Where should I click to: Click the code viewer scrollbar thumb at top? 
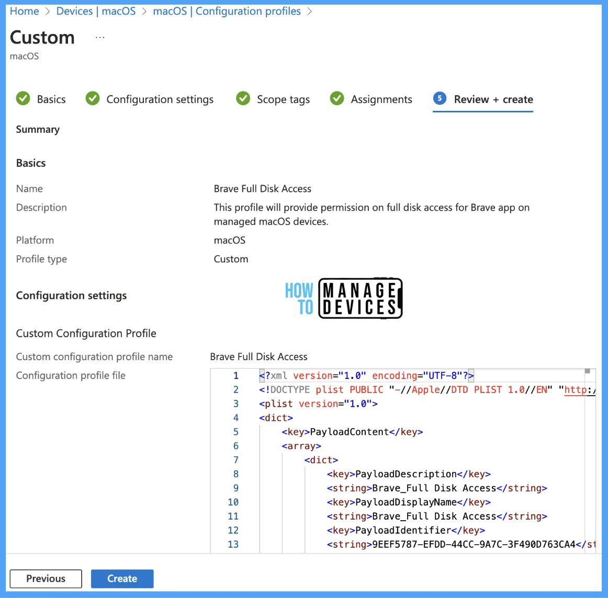tap(588, 371)
